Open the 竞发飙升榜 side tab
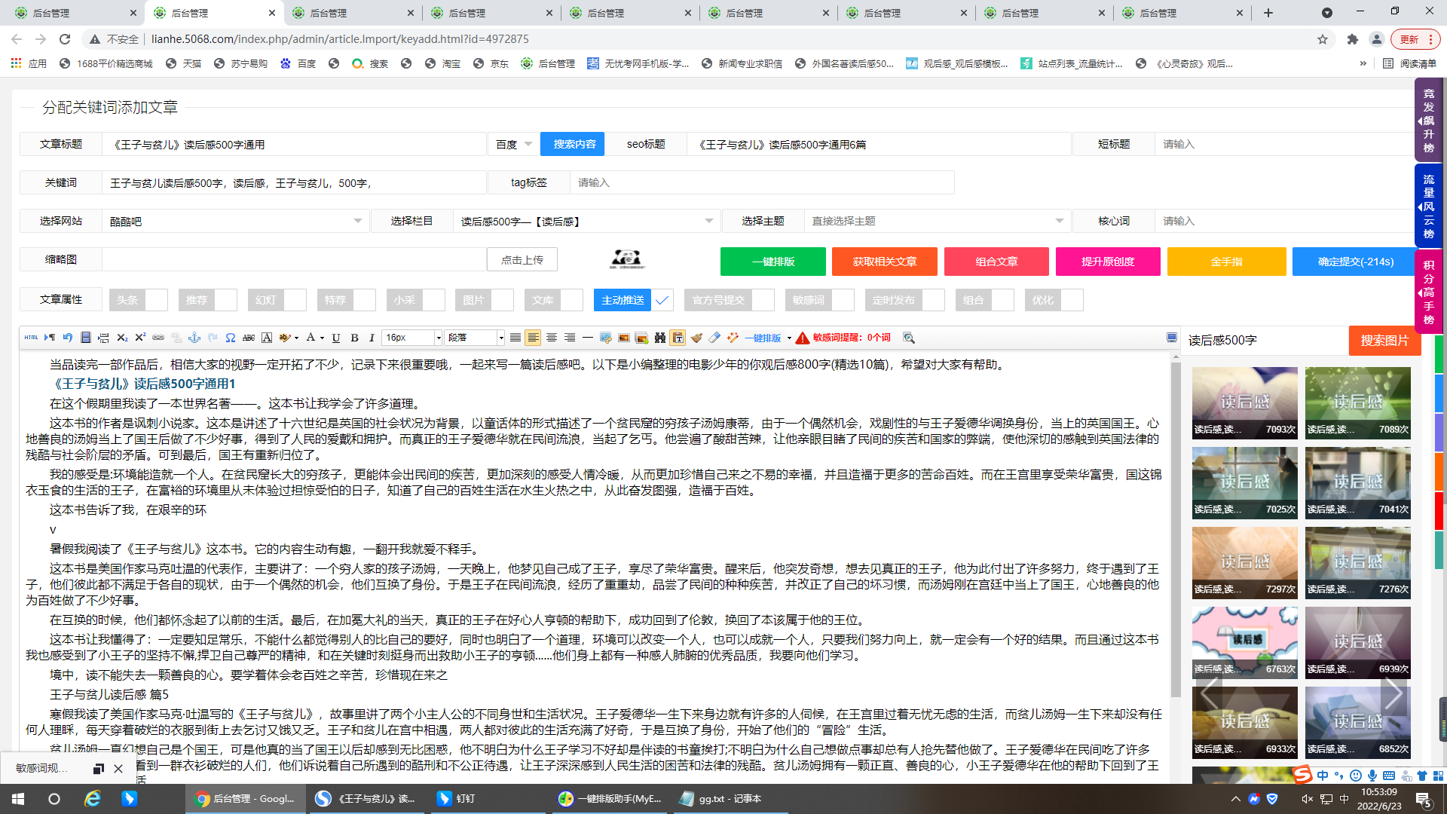The height and width of the screenshot is (814, 1447). pos(1428,120)
